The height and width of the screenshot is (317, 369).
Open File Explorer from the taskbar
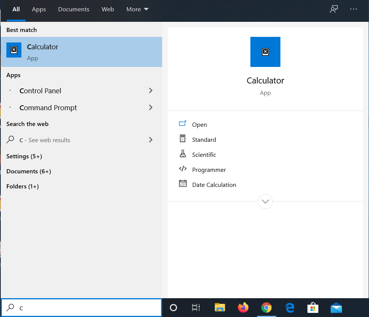pos(220,308)
